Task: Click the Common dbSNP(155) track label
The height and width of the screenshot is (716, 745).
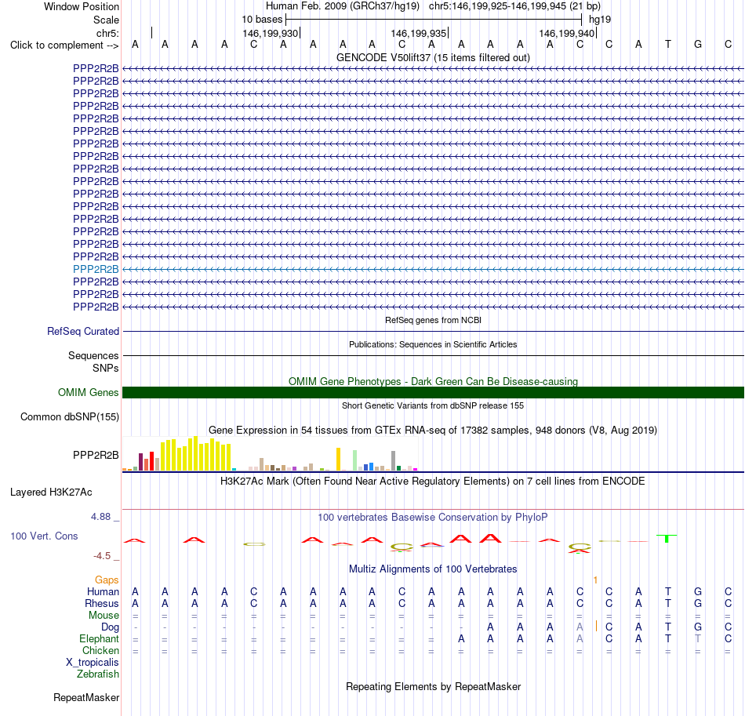Action: (x=69, y=416)
